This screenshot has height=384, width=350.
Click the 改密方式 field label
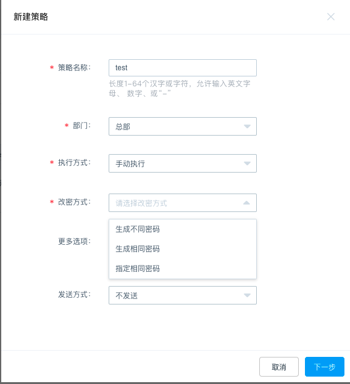click(x=74, y=202)
